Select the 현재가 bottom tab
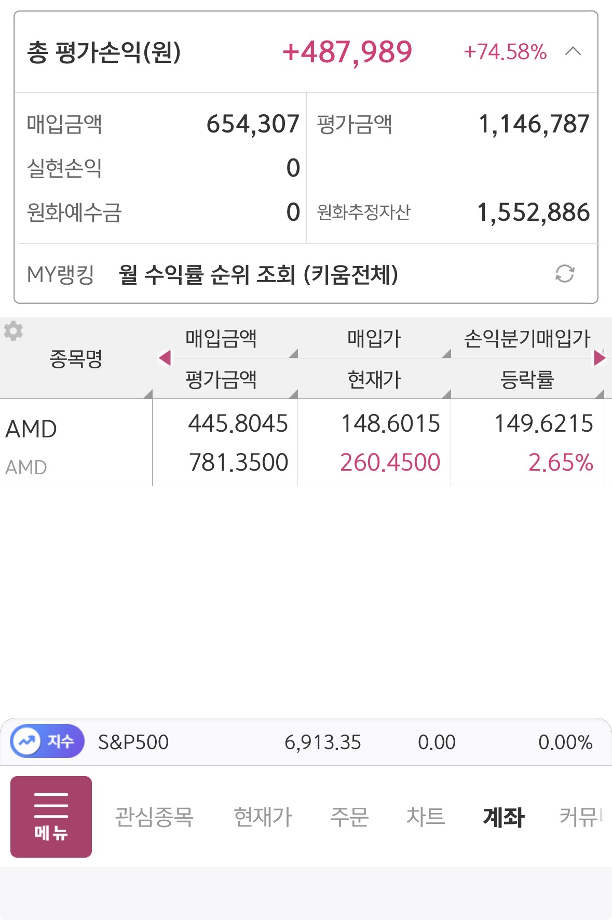This screenshot has height=920, width=612. [263, 817]
